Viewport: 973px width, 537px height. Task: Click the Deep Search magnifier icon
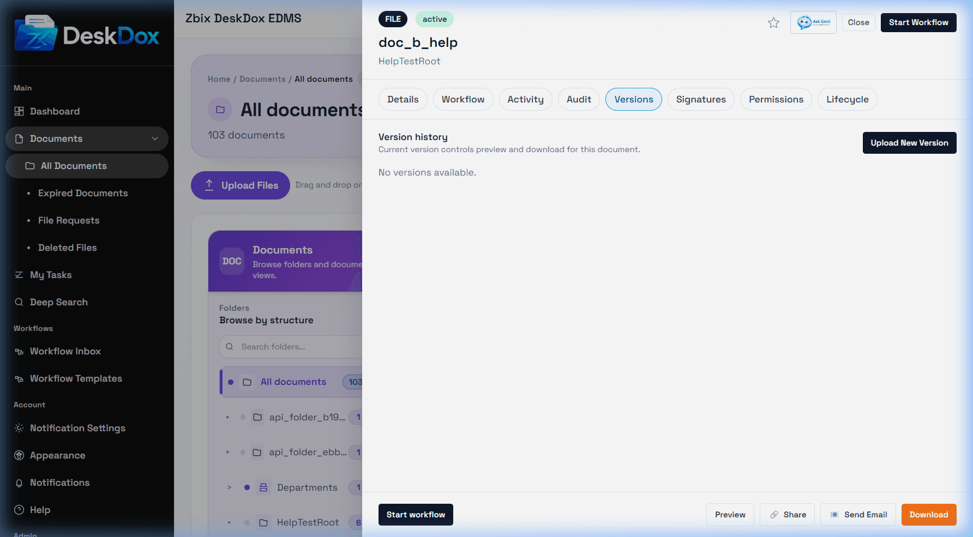[x=19, y=302]
